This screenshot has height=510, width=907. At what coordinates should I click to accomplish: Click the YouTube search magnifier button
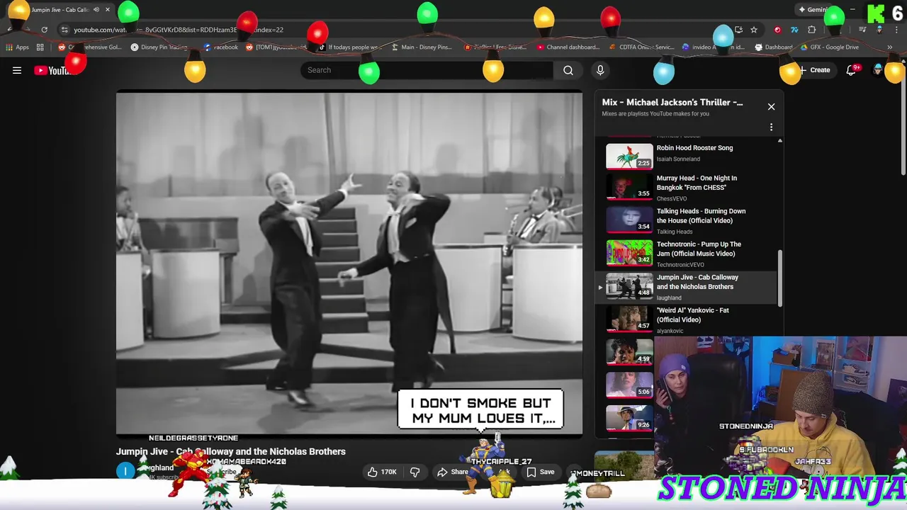pos(568,70)
